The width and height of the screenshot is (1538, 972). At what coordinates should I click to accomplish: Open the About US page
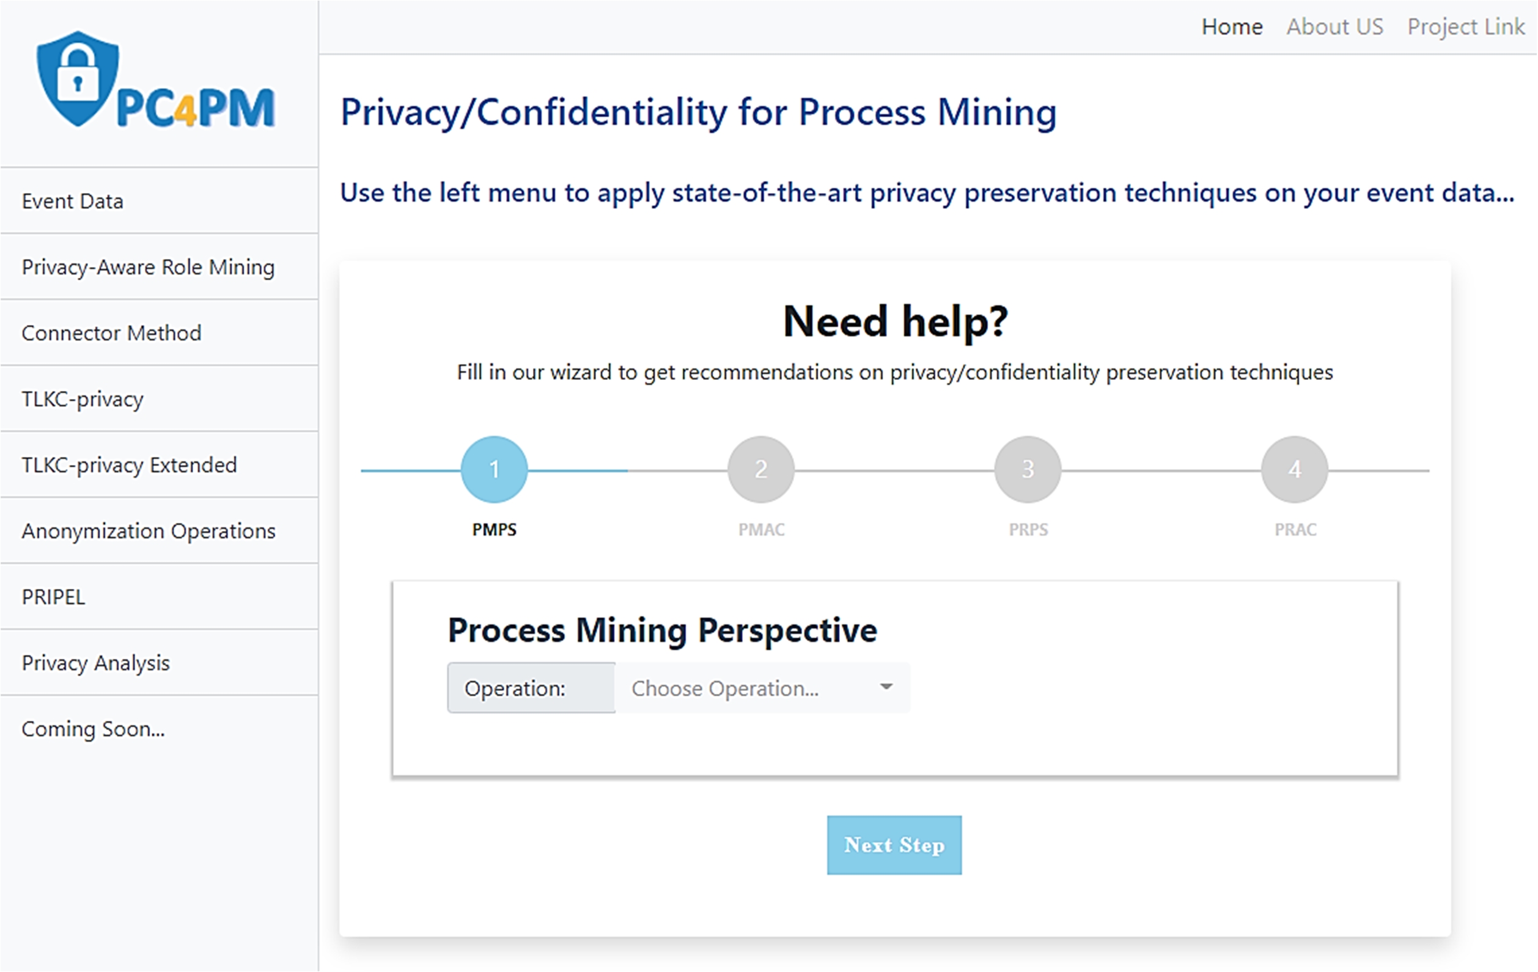[1334, 27]
